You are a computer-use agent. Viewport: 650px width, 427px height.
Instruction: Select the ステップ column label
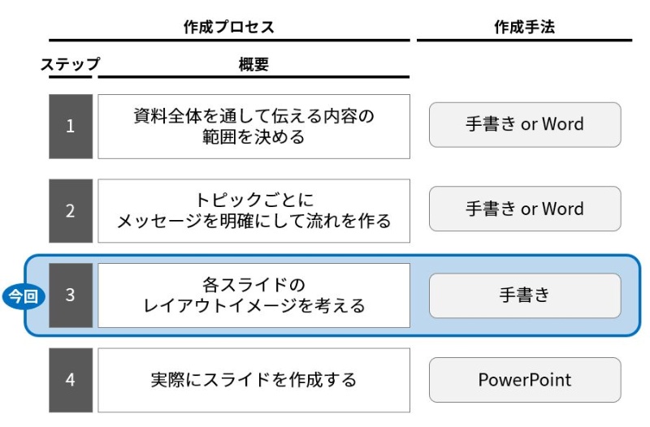pyautogui.click(x=70, y=64)
